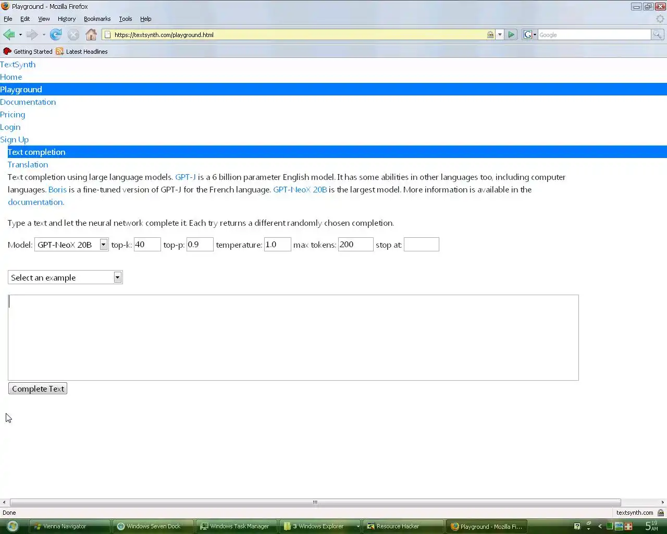The width and height of the screenshot is (667, 534).
Task: Click the Google search box
Action: 594,35
